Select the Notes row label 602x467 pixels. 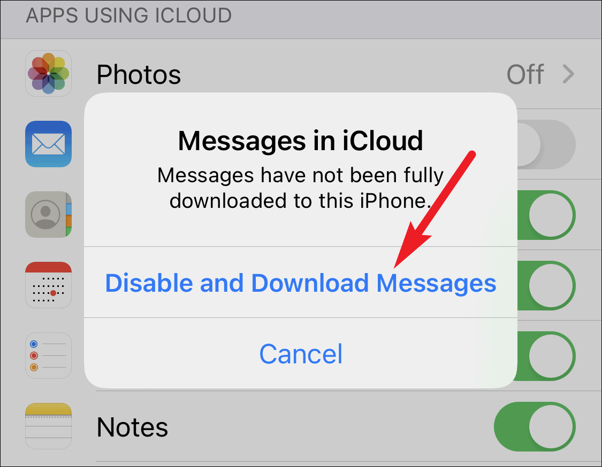133,427
